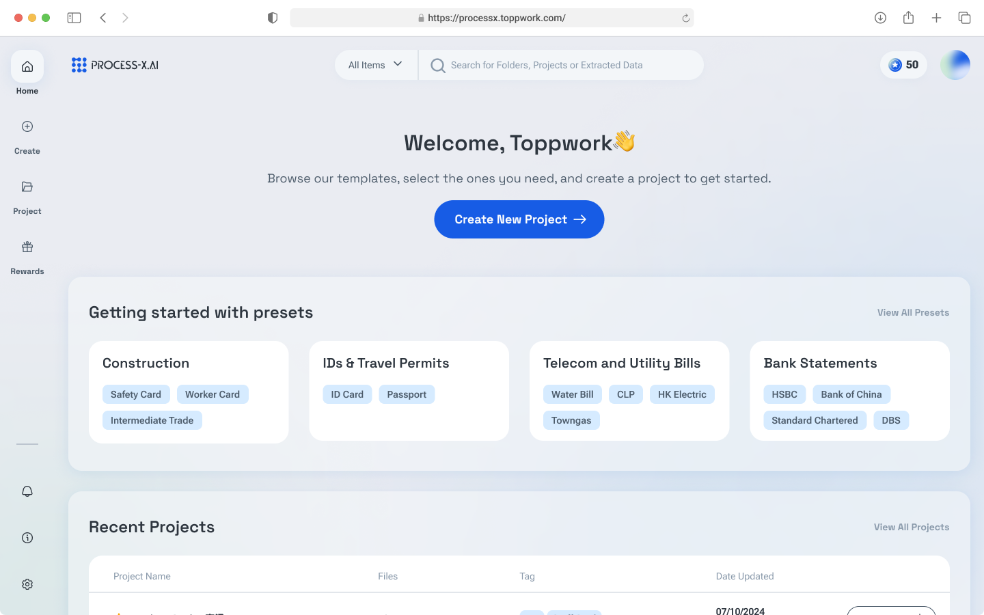984x615 pixels.
Task: Click the Telecom and Utility Bills card title
Action: point(622,364)
